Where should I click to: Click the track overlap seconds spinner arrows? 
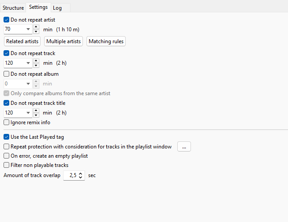pos(81,175)
